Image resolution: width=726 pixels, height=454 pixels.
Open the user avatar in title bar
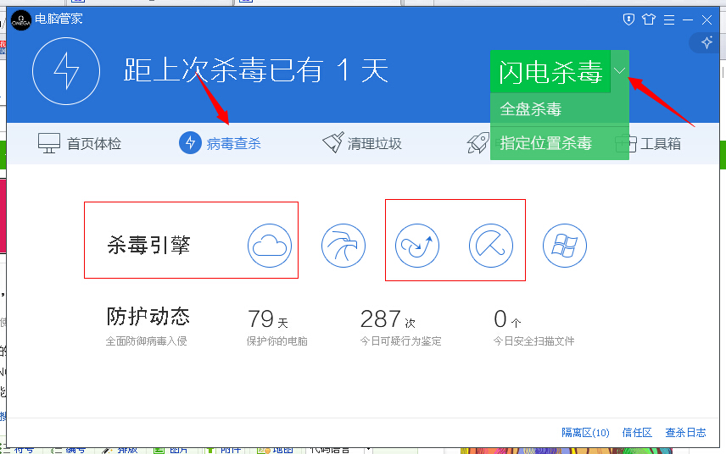pos(21,19)
